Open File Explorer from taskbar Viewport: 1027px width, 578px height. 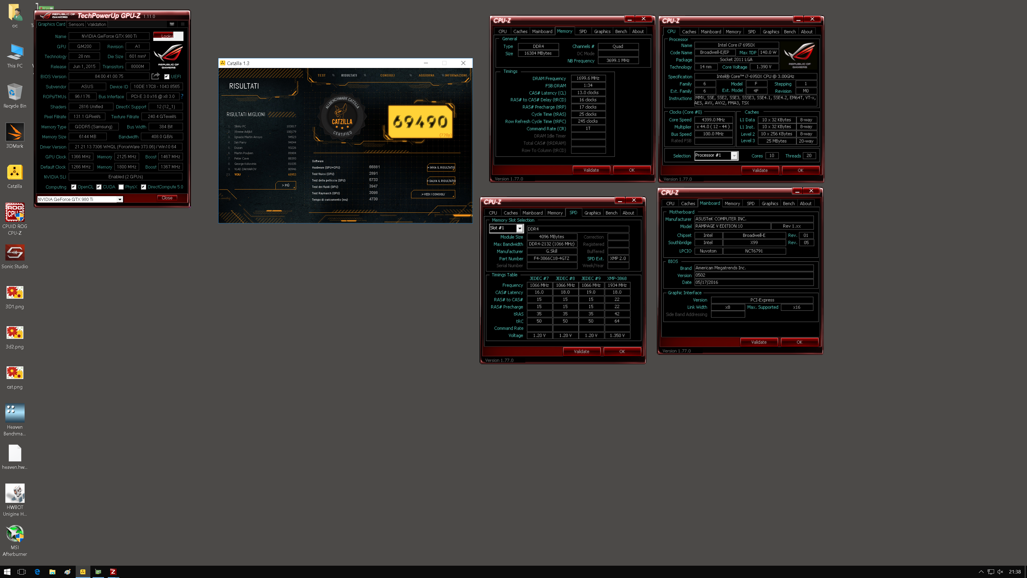coord(52,572)
